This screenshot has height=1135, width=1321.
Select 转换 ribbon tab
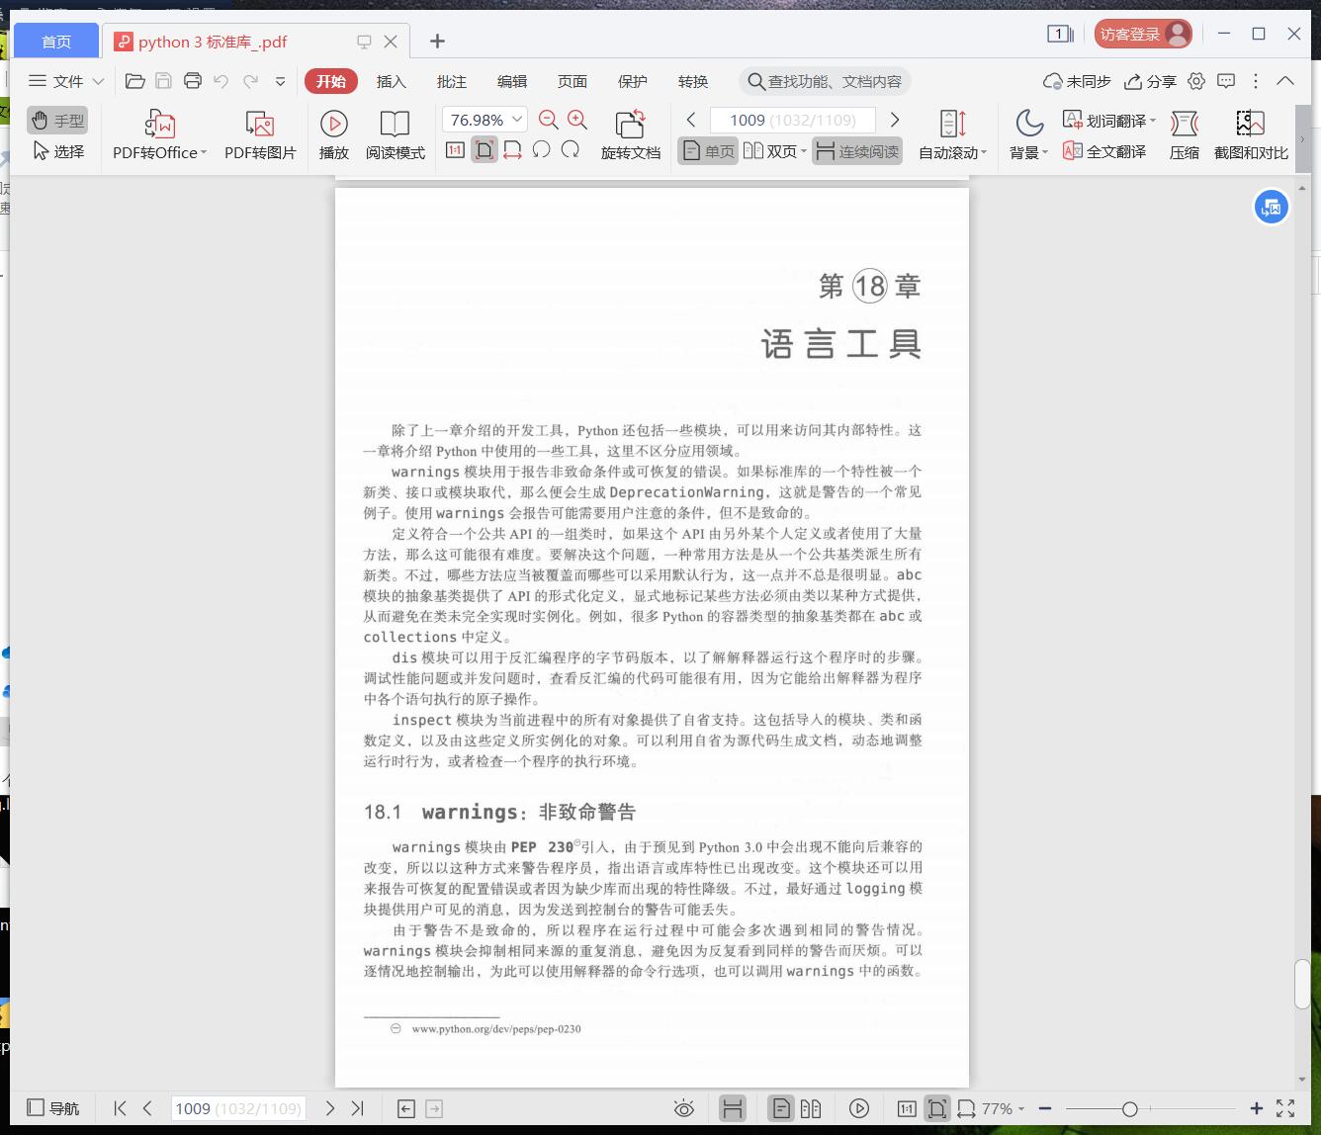(693, 81)
